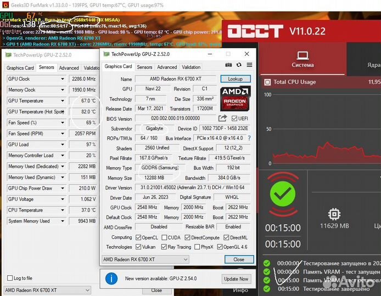Click the AMD Radeon logo image

point(235,98)
